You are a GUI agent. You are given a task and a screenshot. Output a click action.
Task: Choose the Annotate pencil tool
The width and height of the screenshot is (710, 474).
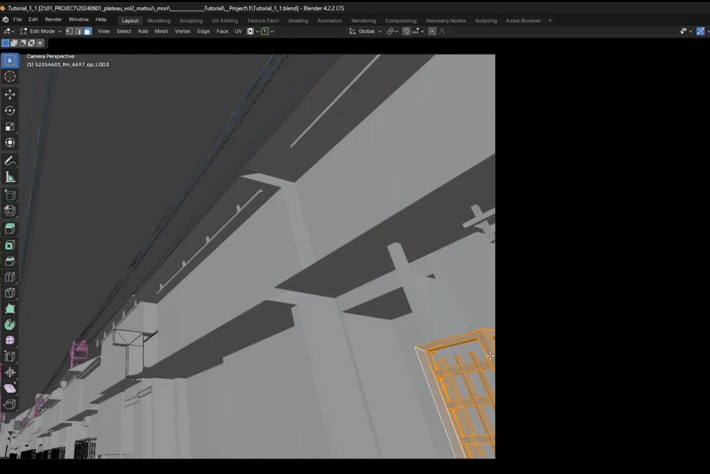tap(10, 160)
